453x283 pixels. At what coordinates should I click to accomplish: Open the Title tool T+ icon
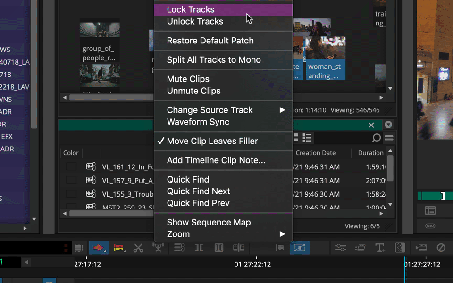(380, 248)
